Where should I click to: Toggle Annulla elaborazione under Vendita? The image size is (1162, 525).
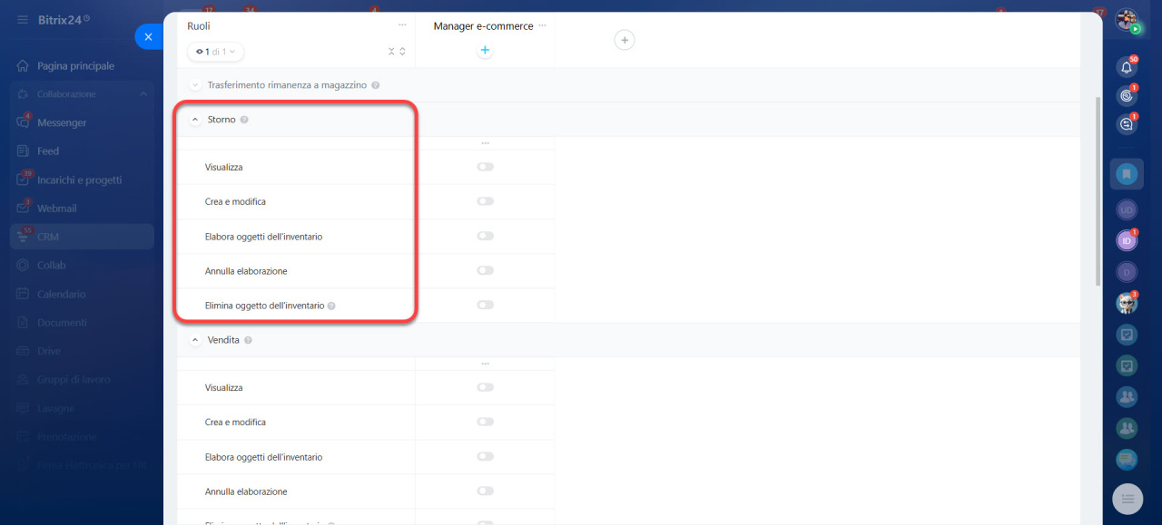pyautogui.click(x=485, y=491)
